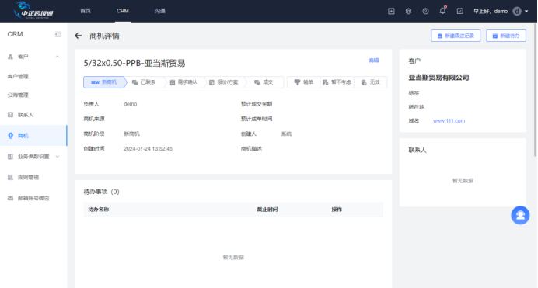This screenshot has height=288, width=538.
Task: Mark opportunity as 暂不考虑
Action: pos(337,82)
